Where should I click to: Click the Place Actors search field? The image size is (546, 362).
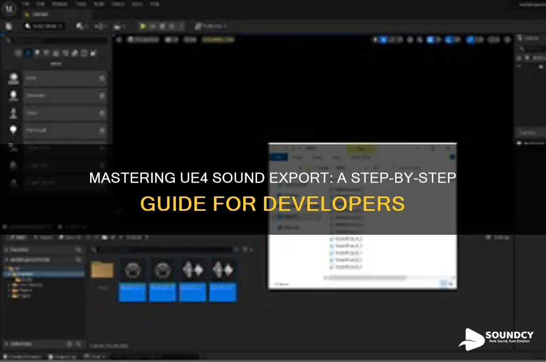(57, 40)
